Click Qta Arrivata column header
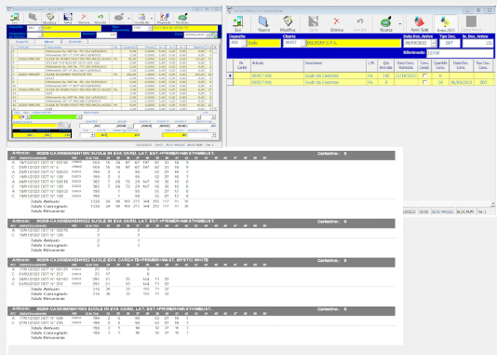This screenshot has width=497, height=355. [x=385, y=65]
